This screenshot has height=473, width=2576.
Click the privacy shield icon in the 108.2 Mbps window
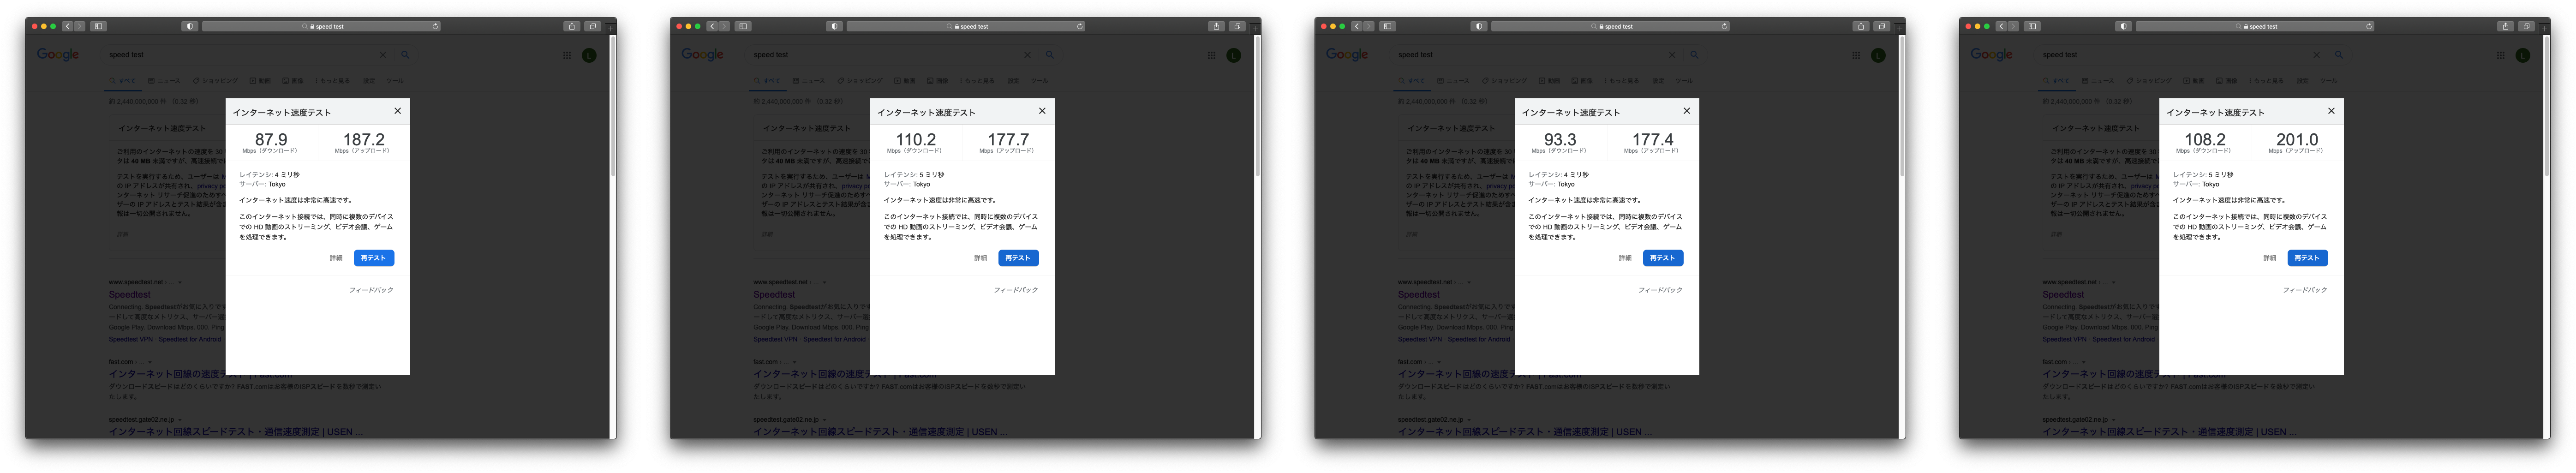pyautogui.click(x=2124, y=26)
